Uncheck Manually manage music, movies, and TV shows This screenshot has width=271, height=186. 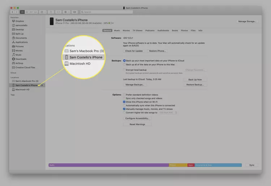124,109
